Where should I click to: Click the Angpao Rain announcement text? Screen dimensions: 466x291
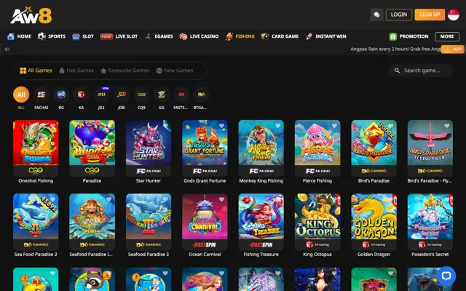coord(395,49)
